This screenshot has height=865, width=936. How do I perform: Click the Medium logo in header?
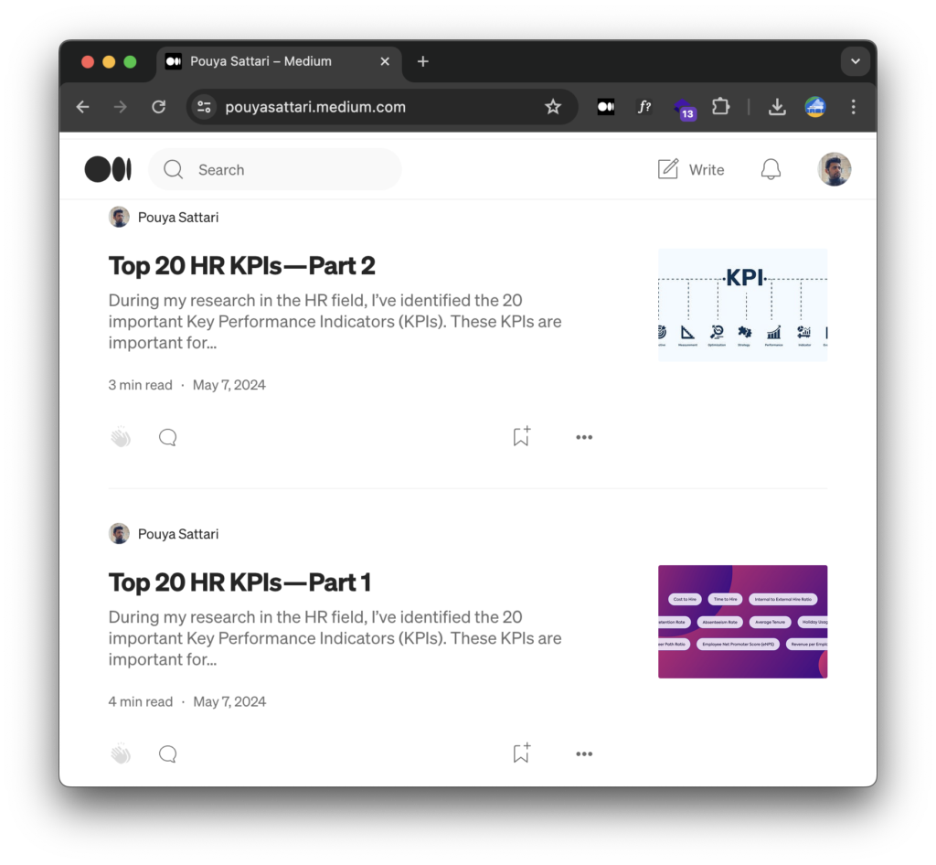click(x=108, y=169)
